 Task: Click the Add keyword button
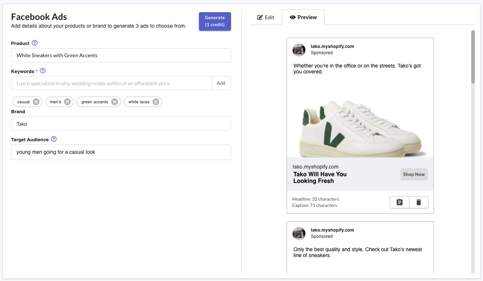click(x=221, y=83)
